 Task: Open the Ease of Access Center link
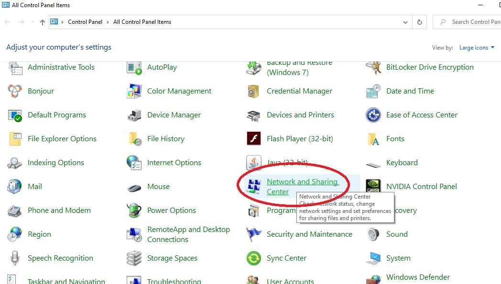coord(422,115)
